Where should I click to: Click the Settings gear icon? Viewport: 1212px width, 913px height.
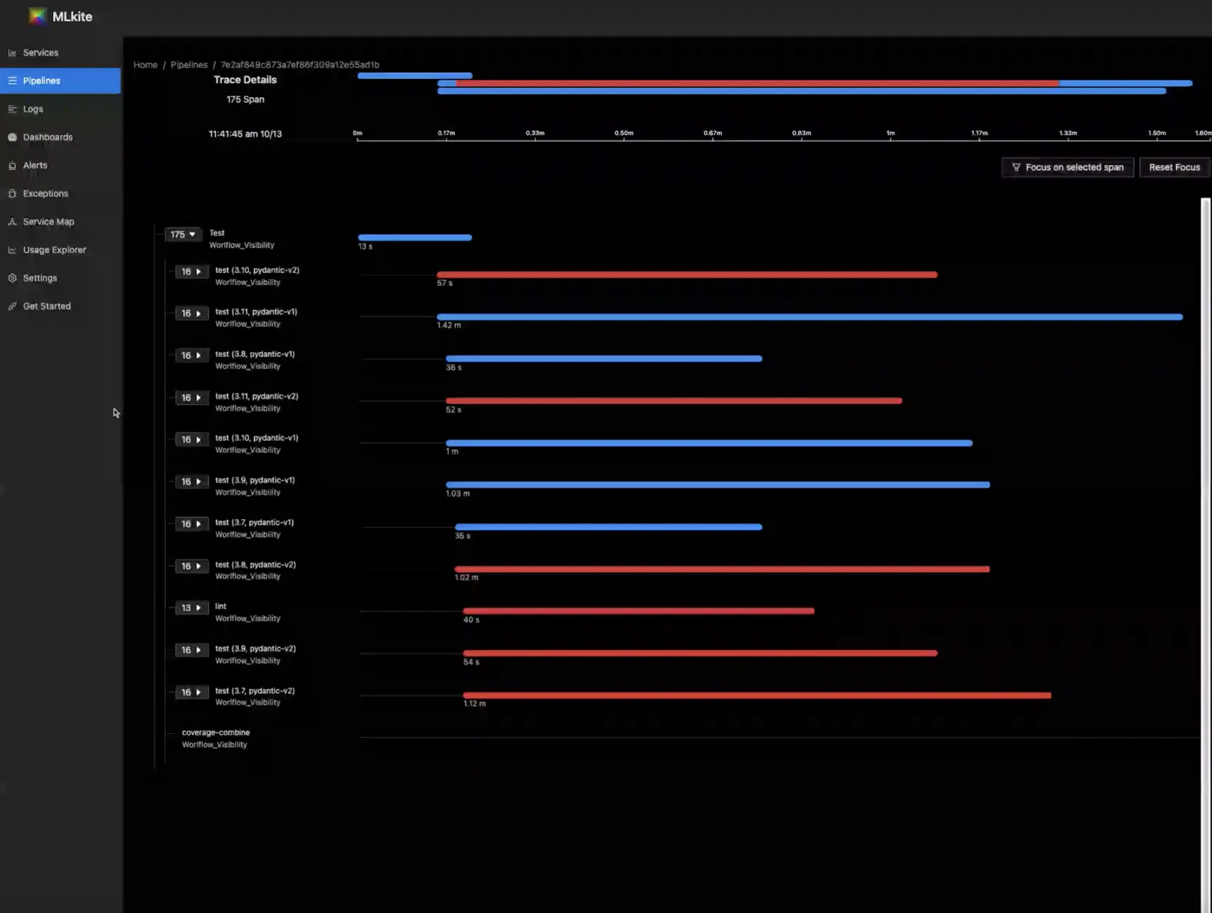coord(12,278)
